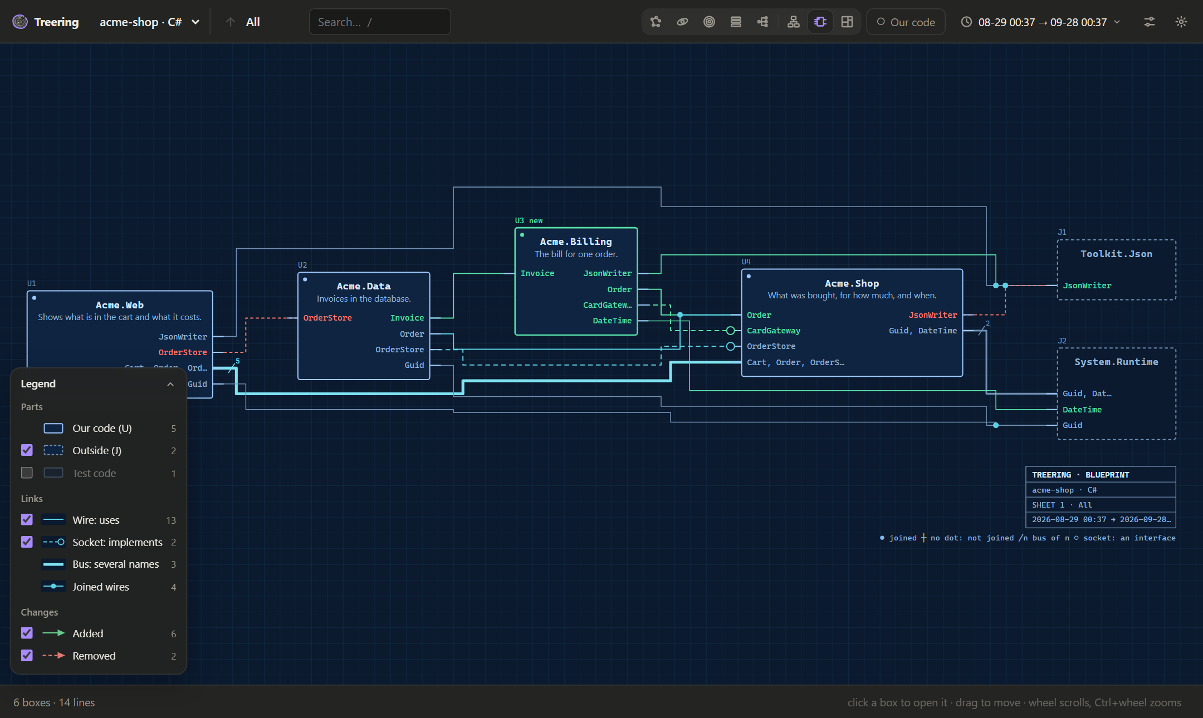Viewport: 1203px width, 718px height.
Task: Click the up-arrow to go up a level
Action: [230, 22]
